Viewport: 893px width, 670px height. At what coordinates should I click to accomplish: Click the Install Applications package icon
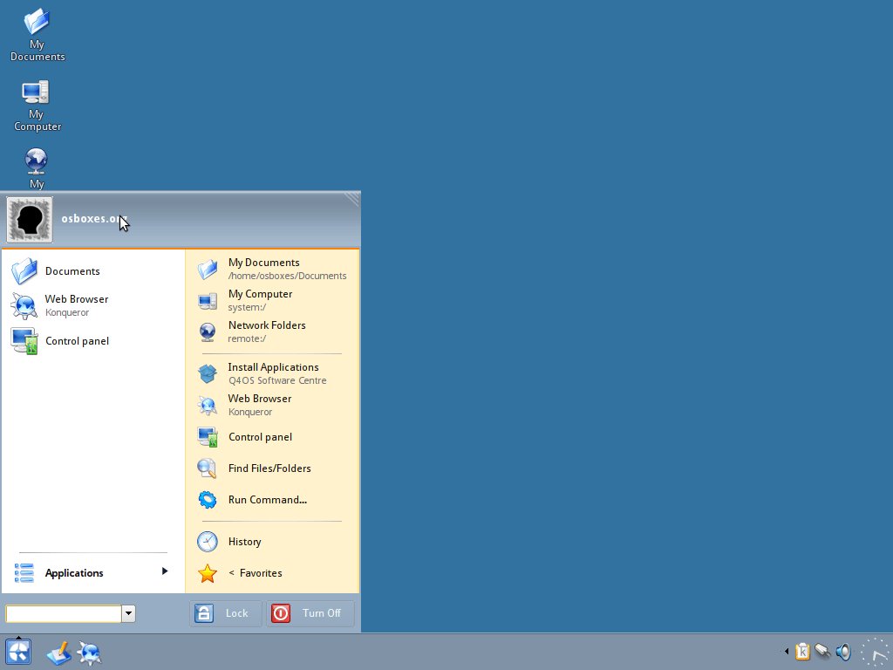pyautogui.click(x=208, y=373)
